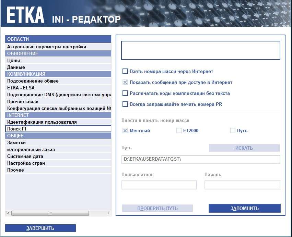
Task: Select 'Прочее' entry
Action: pos(58,170)
